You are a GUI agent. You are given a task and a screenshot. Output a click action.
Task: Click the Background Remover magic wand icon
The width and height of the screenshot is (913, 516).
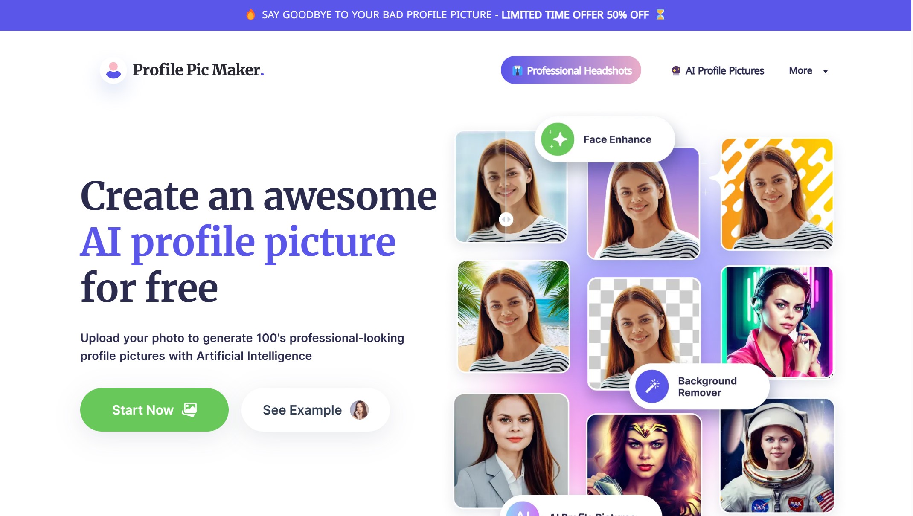pyautogui.click(x=653, y=386)
